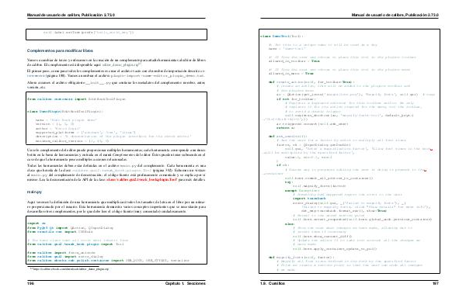Click the 'main.py' section heading
The height and width of the screenshot is (301, 466).
(x=34, y=192)
